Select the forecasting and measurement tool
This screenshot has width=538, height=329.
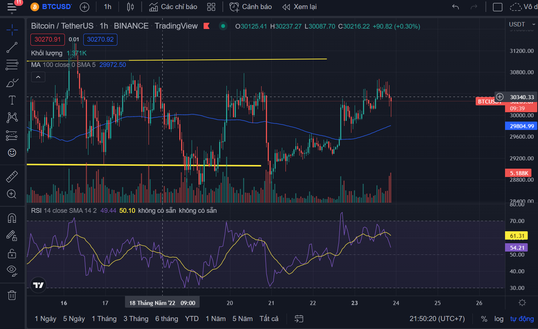[12, 135]
